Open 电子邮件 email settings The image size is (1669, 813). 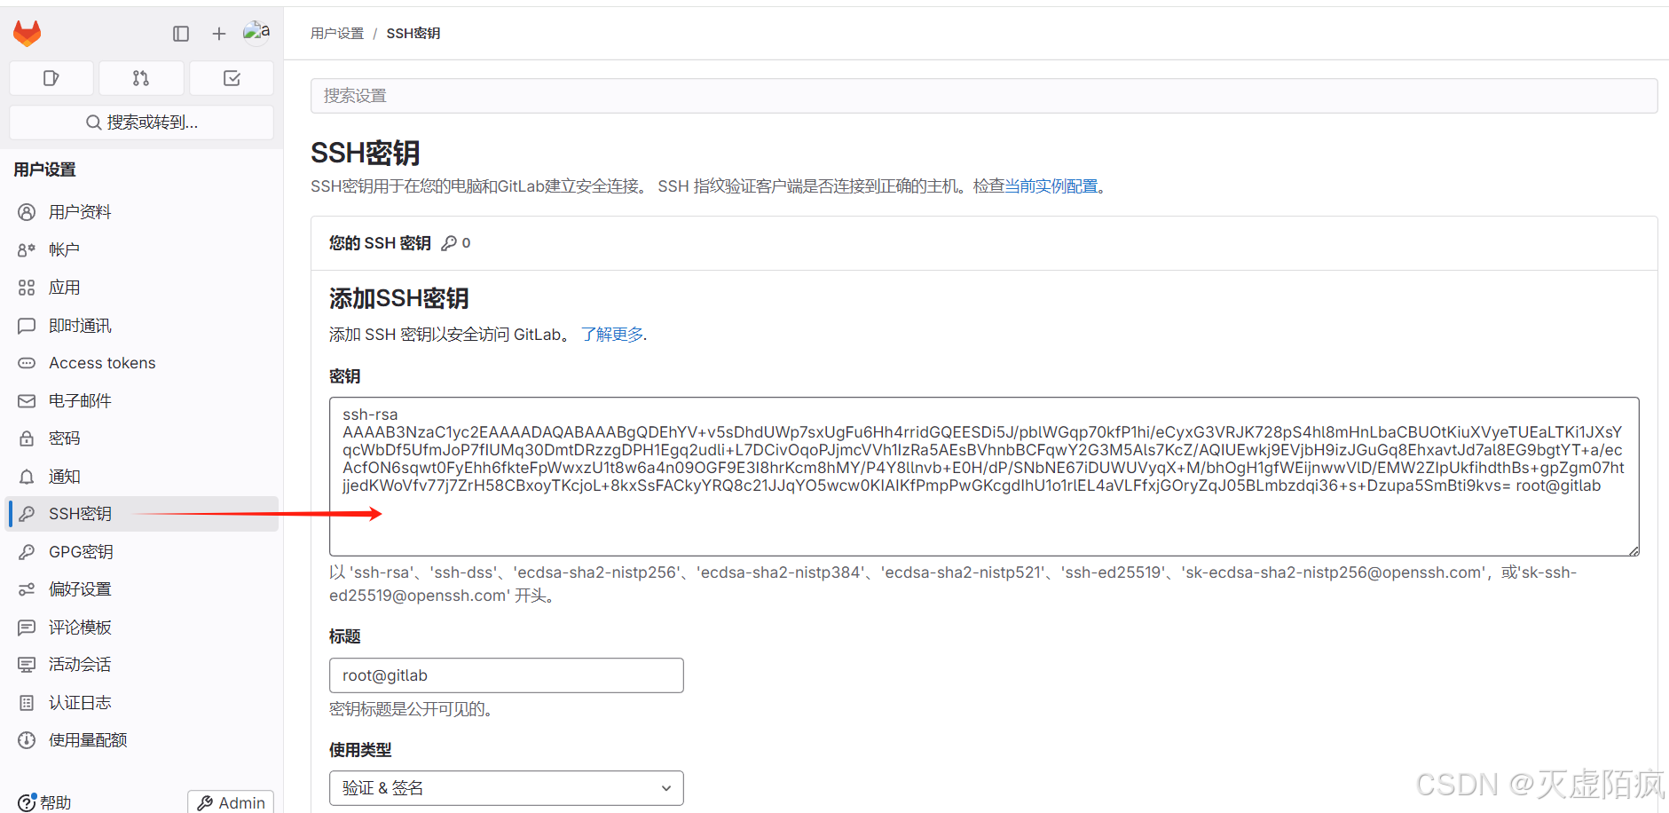(x=143, y=401)
